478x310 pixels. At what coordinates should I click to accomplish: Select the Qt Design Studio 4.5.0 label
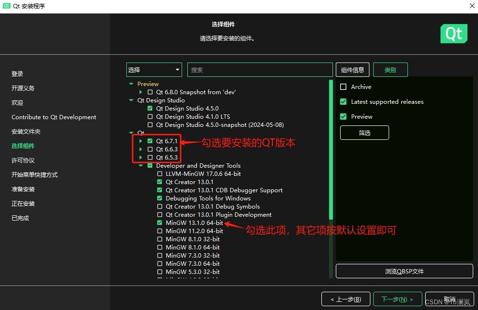pyautogui.click(x=187, y=108)
